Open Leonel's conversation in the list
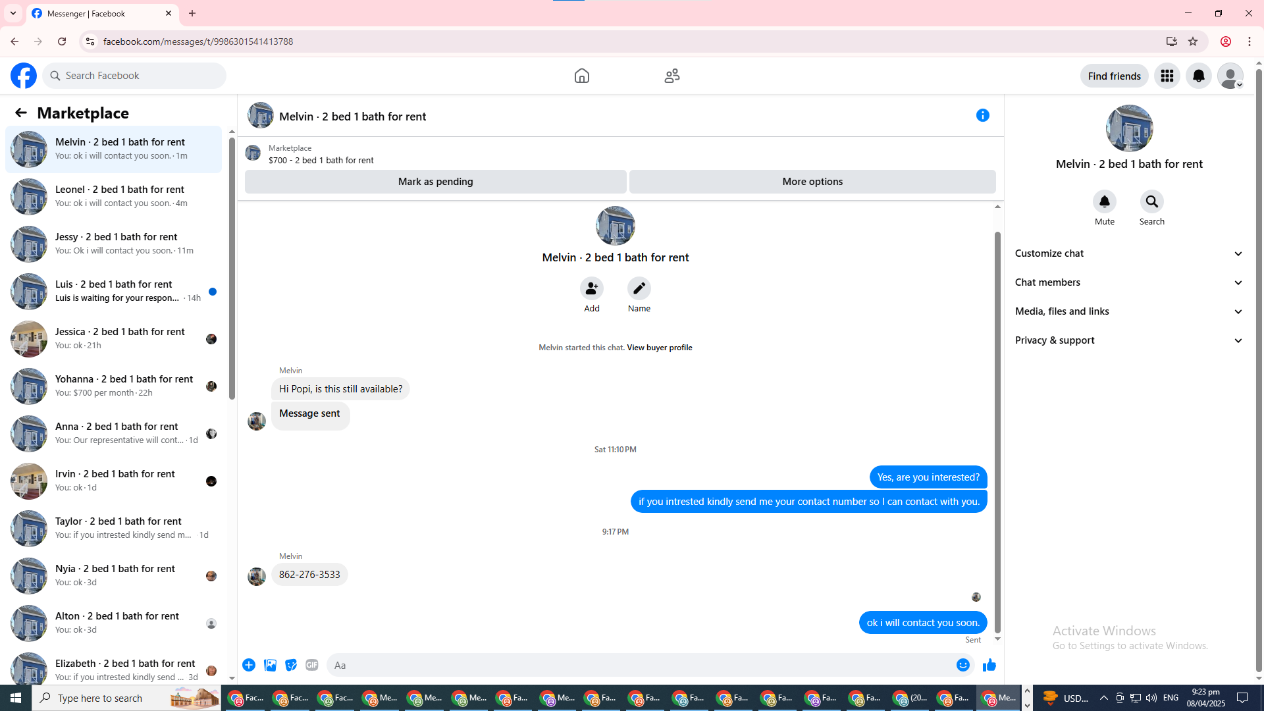Image resolution: width=1264 pixels, height=711 pixels. pyautogui.click(x=114, y=196)
